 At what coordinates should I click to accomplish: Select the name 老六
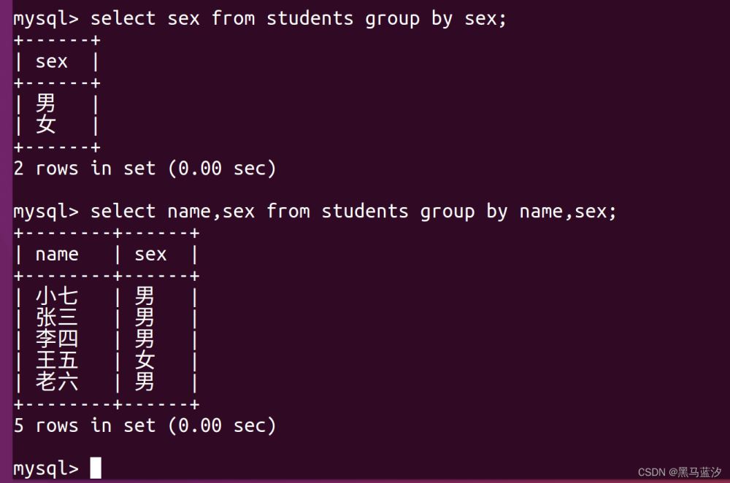tap(57, 381)
